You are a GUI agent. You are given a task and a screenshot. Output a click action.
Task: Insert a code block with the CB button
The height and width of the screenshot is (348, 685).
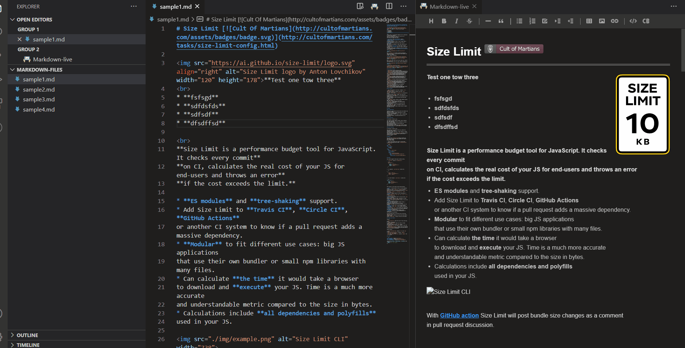click(x=646, y=21)
